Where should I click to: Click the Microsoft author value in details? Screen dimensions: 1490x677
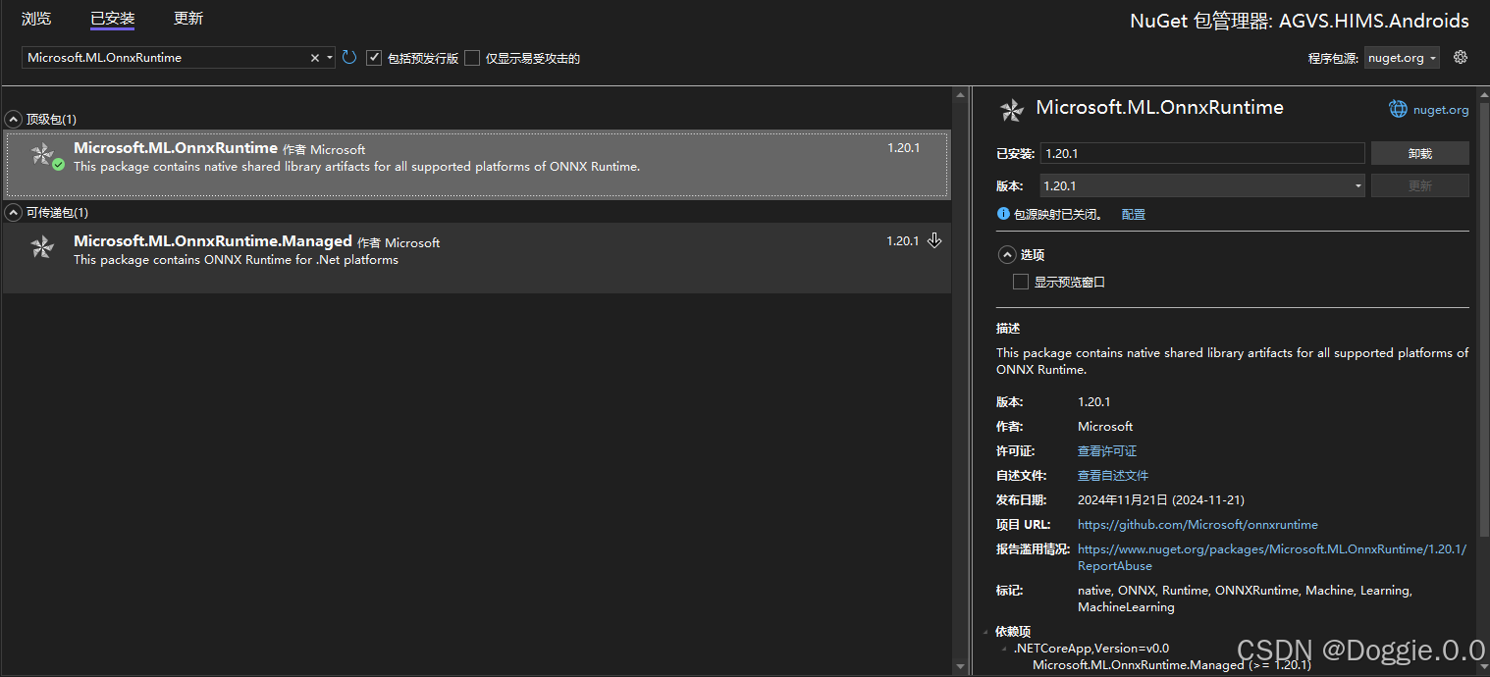pyautogui.click(x=1105, y=426)
